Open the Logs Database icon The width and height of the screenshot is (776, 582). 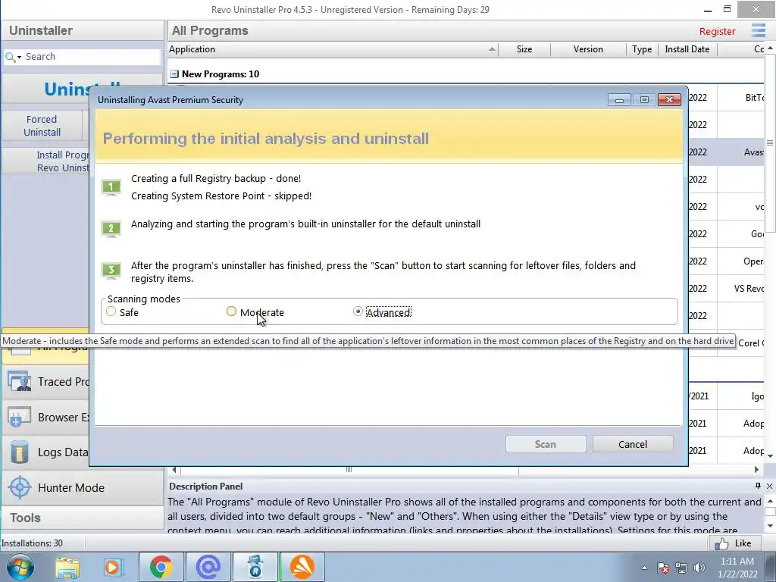[20, 452]
